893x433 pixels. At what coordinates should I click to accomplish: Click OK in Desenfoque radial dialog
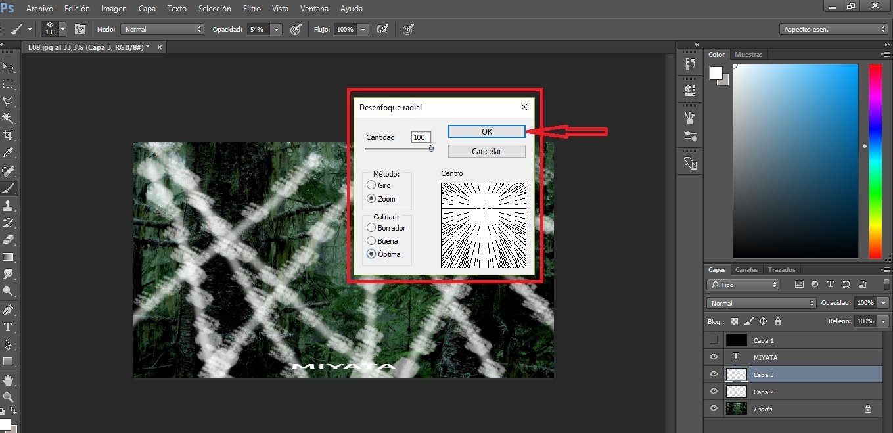tap(486, 131)
